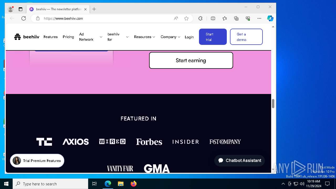
Task: Open the Extensions puzzle icon
Action: click(200, 18)
